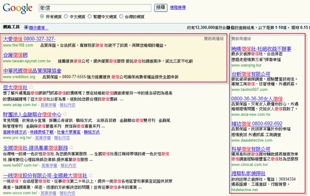Click the www.daaidetective.com URL text
Viewport: 310px width, 196px height.
coord(252,140)
